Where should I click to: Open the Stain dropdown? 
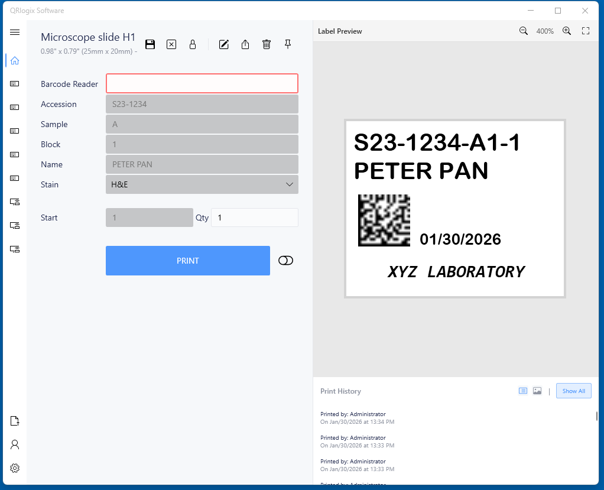(x=202, y=184)
